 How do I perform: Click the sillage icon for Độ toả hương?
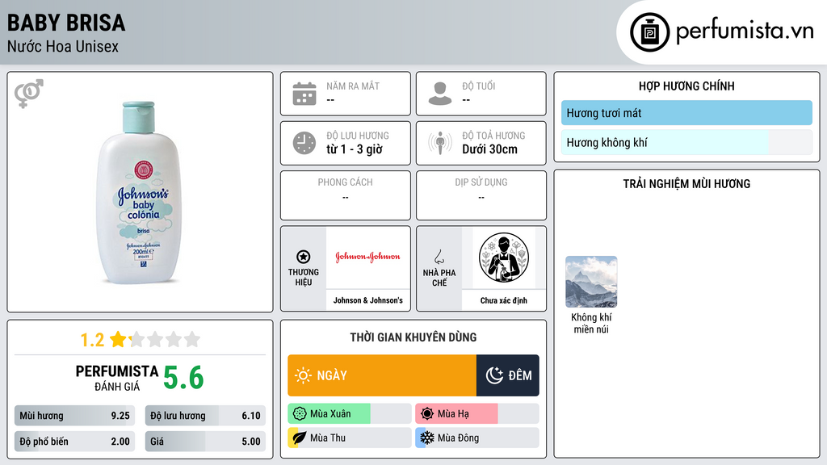tap(440, 143)
